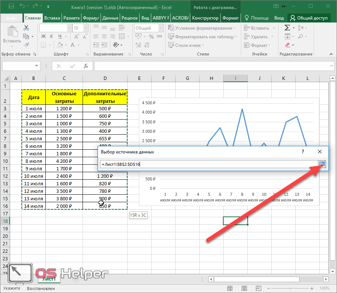
Task: Select the Format Painter brush icon
Action: [x=26, y=45]
